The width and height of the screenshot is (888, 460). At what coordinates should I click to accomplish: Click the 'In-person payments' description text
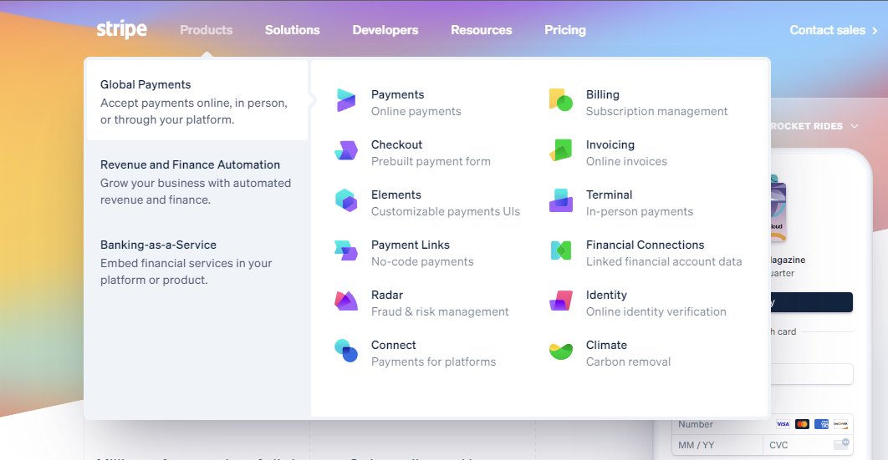tap(640, 211)
